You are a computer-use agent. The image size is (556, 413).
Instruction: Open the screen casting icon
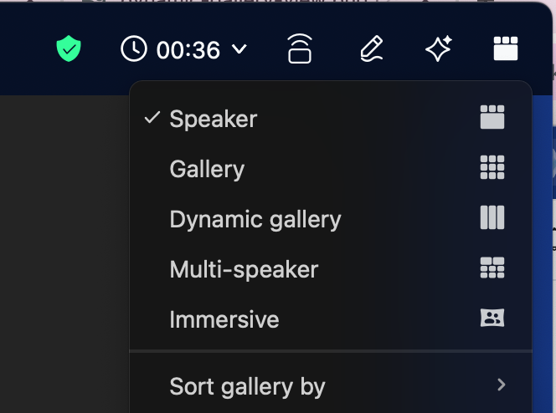[300, 49]
